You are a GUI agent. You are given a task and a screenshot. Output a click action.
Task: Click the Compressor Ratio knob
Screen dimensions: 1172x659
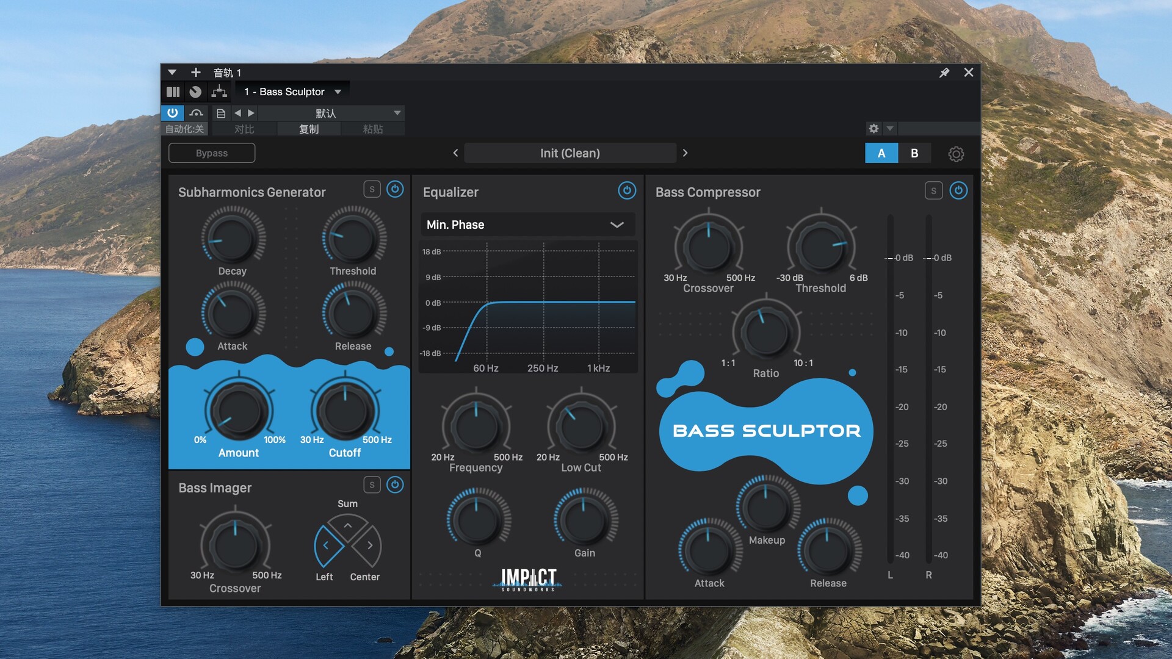pos(766,331)
